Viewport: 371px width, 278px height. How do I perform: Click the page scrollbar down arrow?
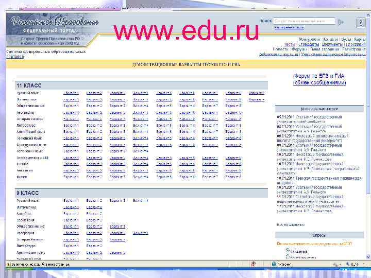[368, 257]
